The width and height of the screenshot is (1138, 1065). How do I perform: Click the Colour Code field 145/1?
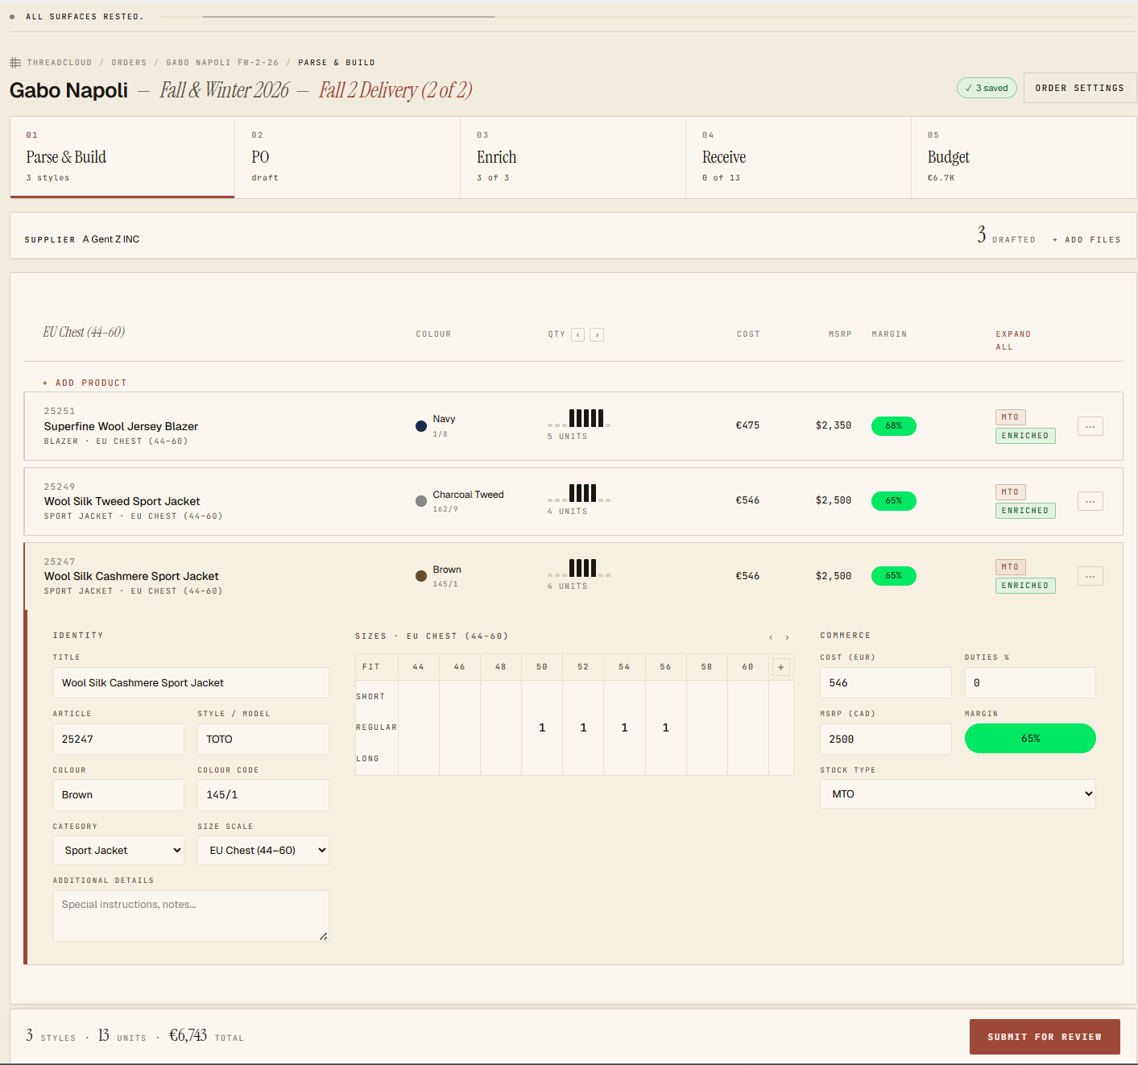[x=263, y=794]
